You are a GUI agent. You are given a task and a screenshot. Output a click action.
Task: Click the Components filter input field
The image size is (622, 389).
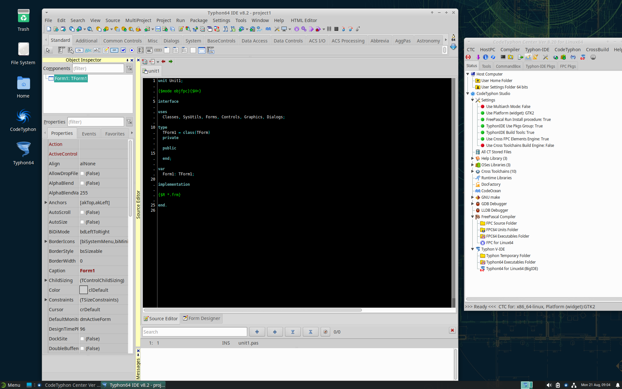(98, 68)
